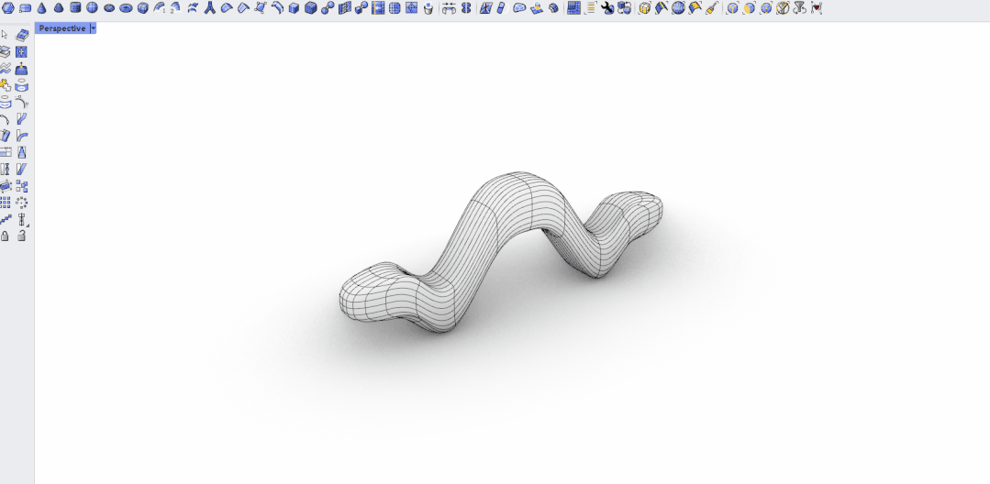Select the yellow box selection icon
This screenshot has height=484, width=990.
(x=645, y=8)
